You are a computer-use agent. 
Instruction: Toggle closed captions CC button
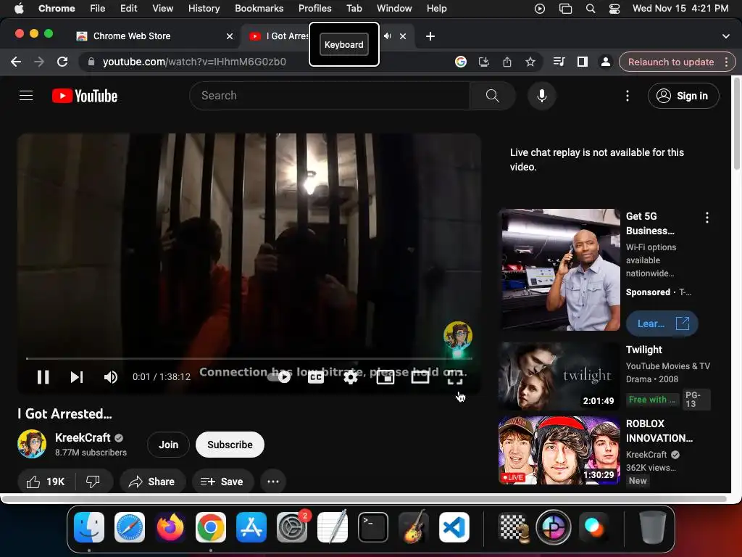click(x=316, y=377)
